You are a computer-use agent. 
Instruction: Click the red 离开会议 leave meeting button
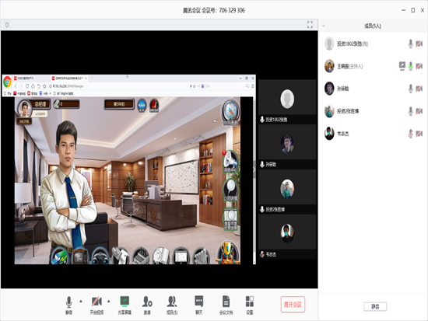pyautogui.click(x=293, y=305)
